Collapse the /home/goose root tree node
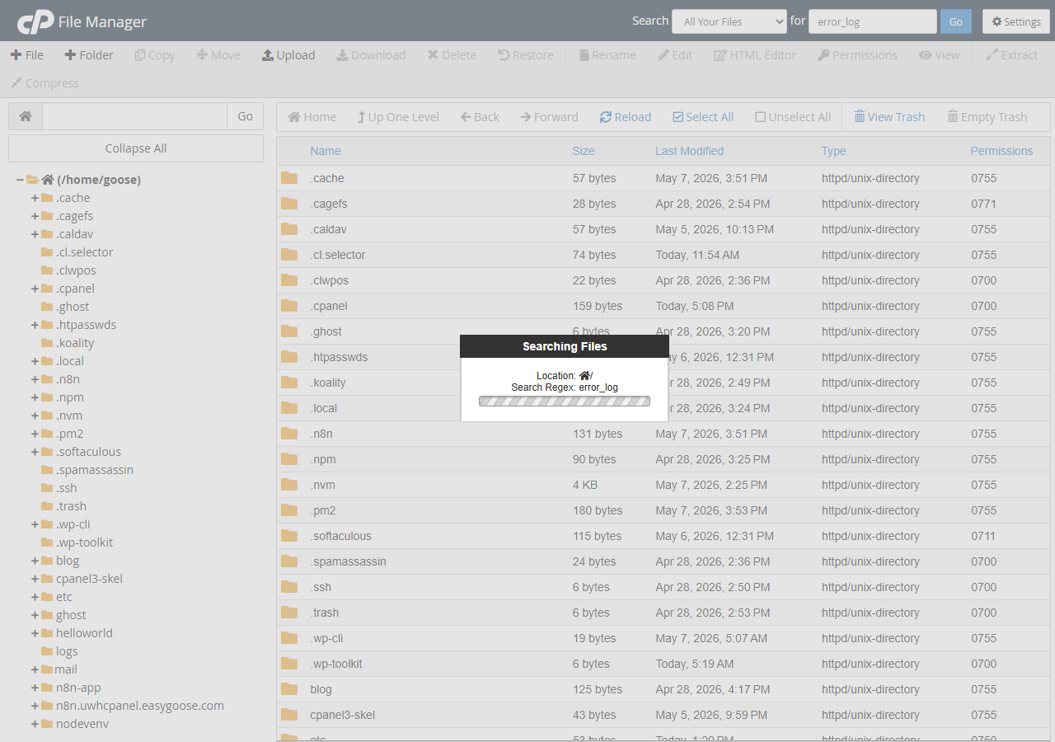1055x742 pixels. point(20,180)
